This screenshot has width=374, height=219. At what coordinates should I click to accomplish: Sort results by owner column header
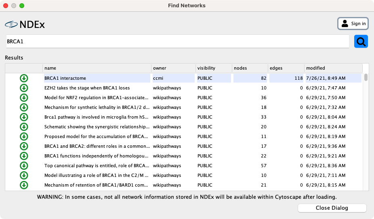tap(173, 68)
